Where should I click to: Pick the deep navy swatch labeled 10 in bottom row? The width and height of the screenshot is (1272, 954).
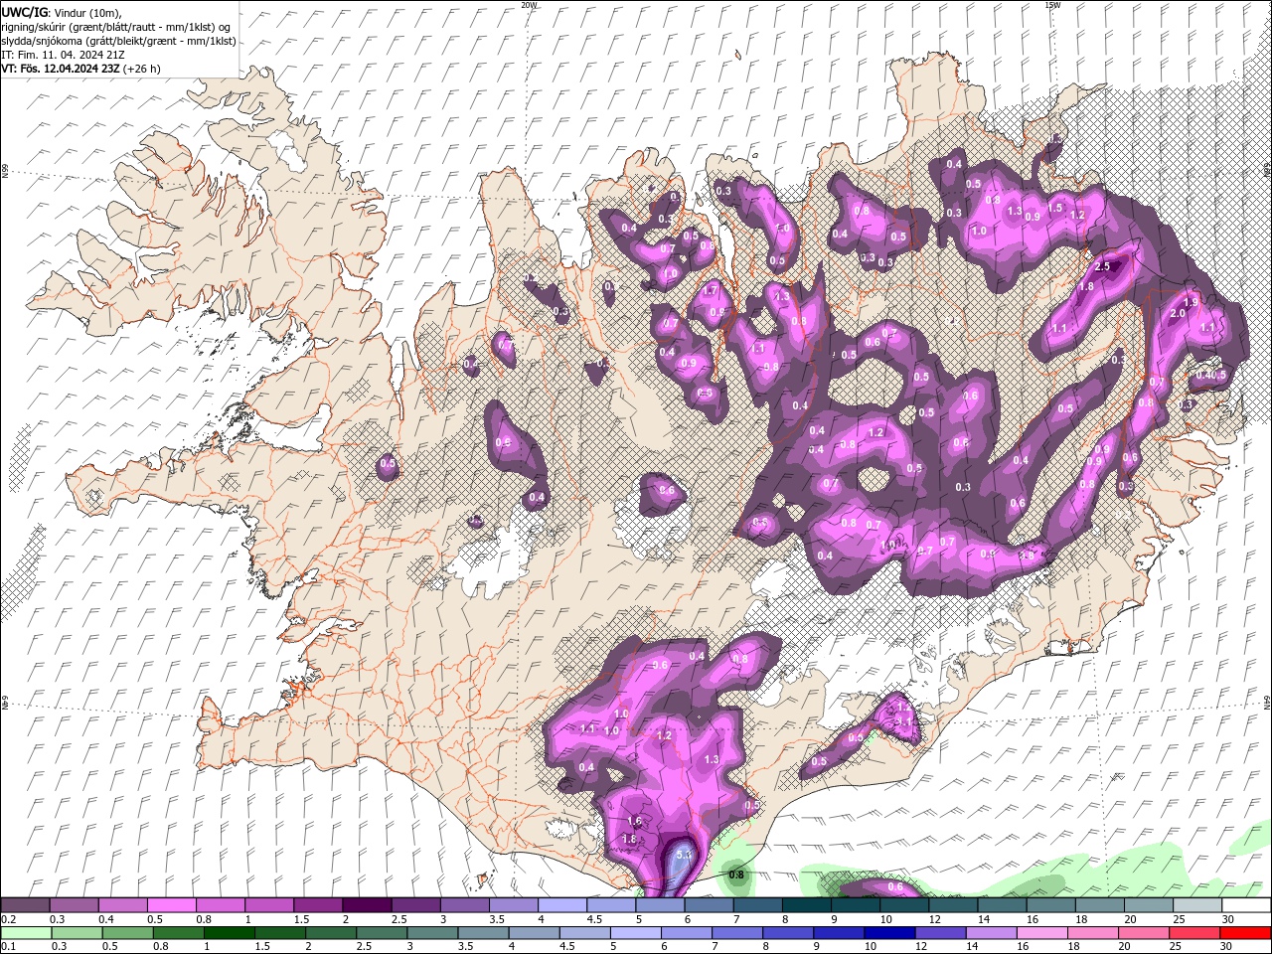(887, 933)
